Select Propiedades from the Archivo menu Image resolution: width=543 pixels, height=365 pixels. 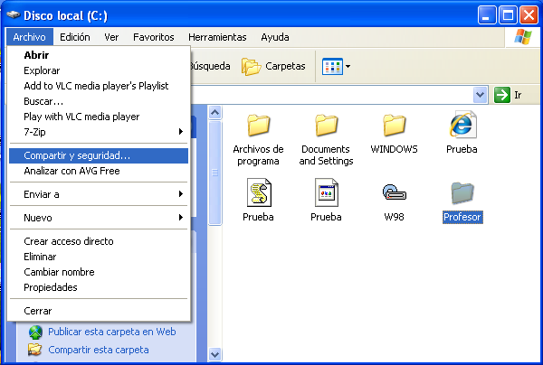51,287
